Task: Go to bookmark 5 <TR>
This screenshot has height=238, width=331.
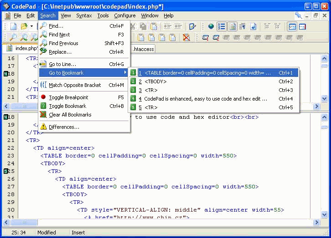Action: click(x=214, y=107)
